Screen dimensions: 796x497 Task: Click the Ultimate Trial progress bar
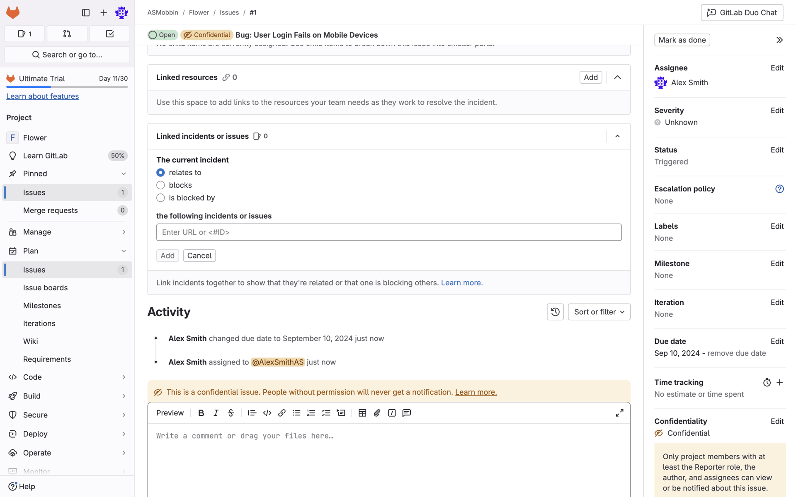(67, 87)
